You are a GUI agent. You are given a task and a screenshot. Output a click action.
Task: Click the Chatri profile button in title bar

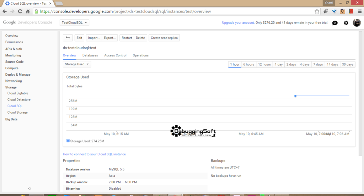tap(329, 3)
